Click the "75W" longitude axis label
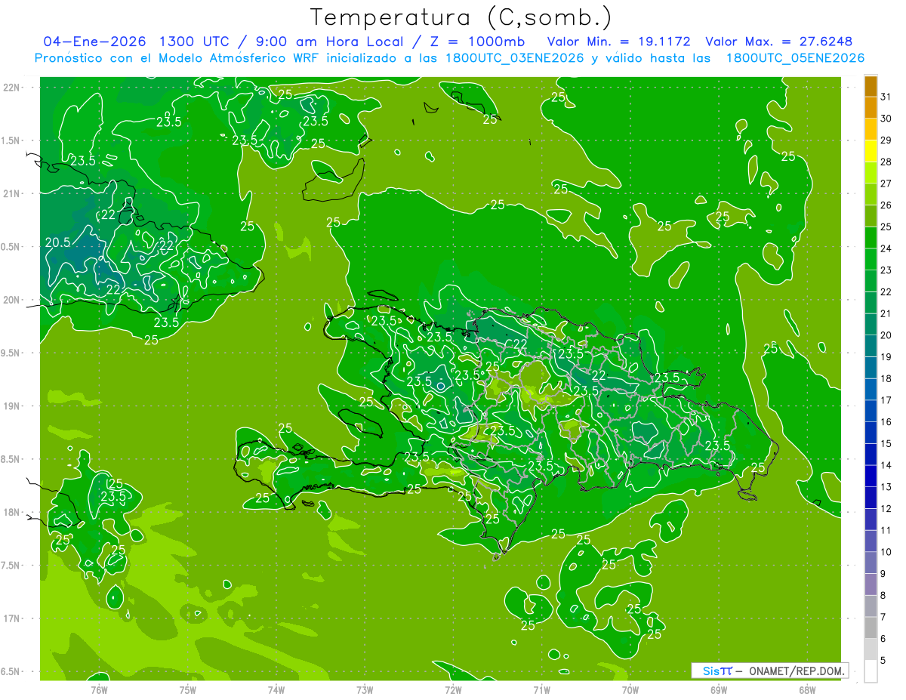The image size is (906, 700). 187,689
